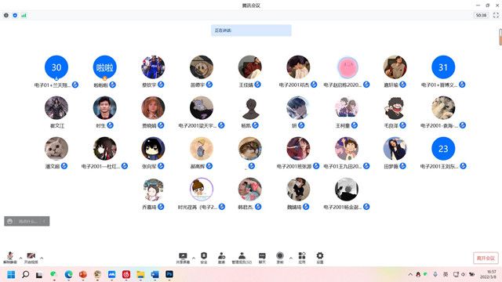Toggle the full screen icon at top right
Screen dimensions: 502x282
496,15
